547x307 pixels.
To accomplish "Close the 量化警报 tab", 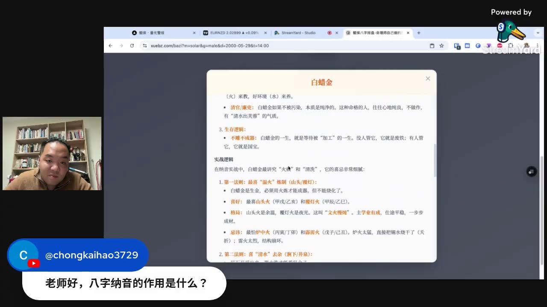I will pyautogui.click(x=194, y=33).
